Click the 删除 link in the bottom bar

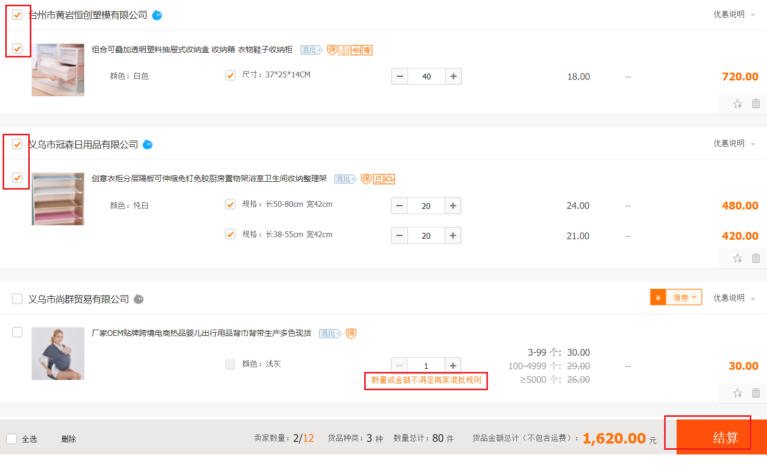(68, 439)
